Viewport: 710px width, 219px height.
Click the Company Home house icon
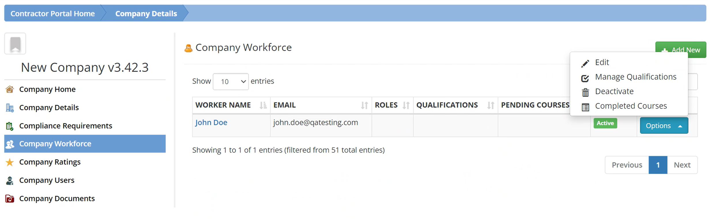tap(10, 89)
